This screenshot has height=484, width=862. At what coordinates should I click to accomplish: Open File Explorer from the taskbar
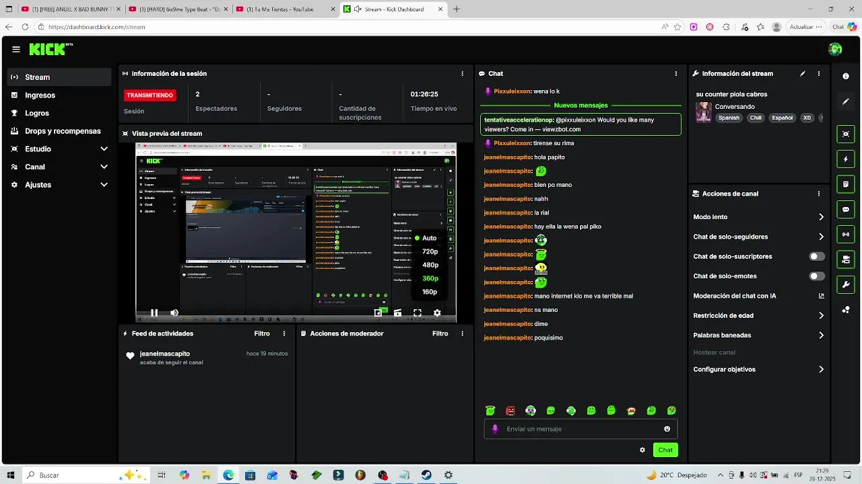click(x=206, y=475)
